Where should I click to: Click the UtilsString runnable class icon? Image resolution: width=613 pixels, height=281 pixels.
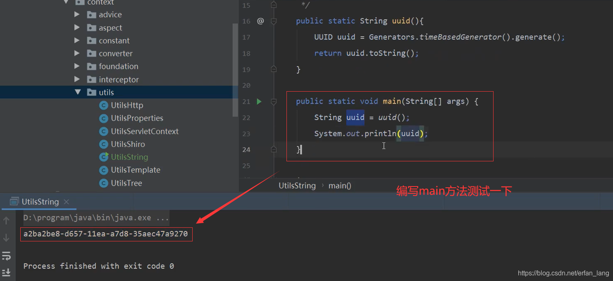[104, 157]
